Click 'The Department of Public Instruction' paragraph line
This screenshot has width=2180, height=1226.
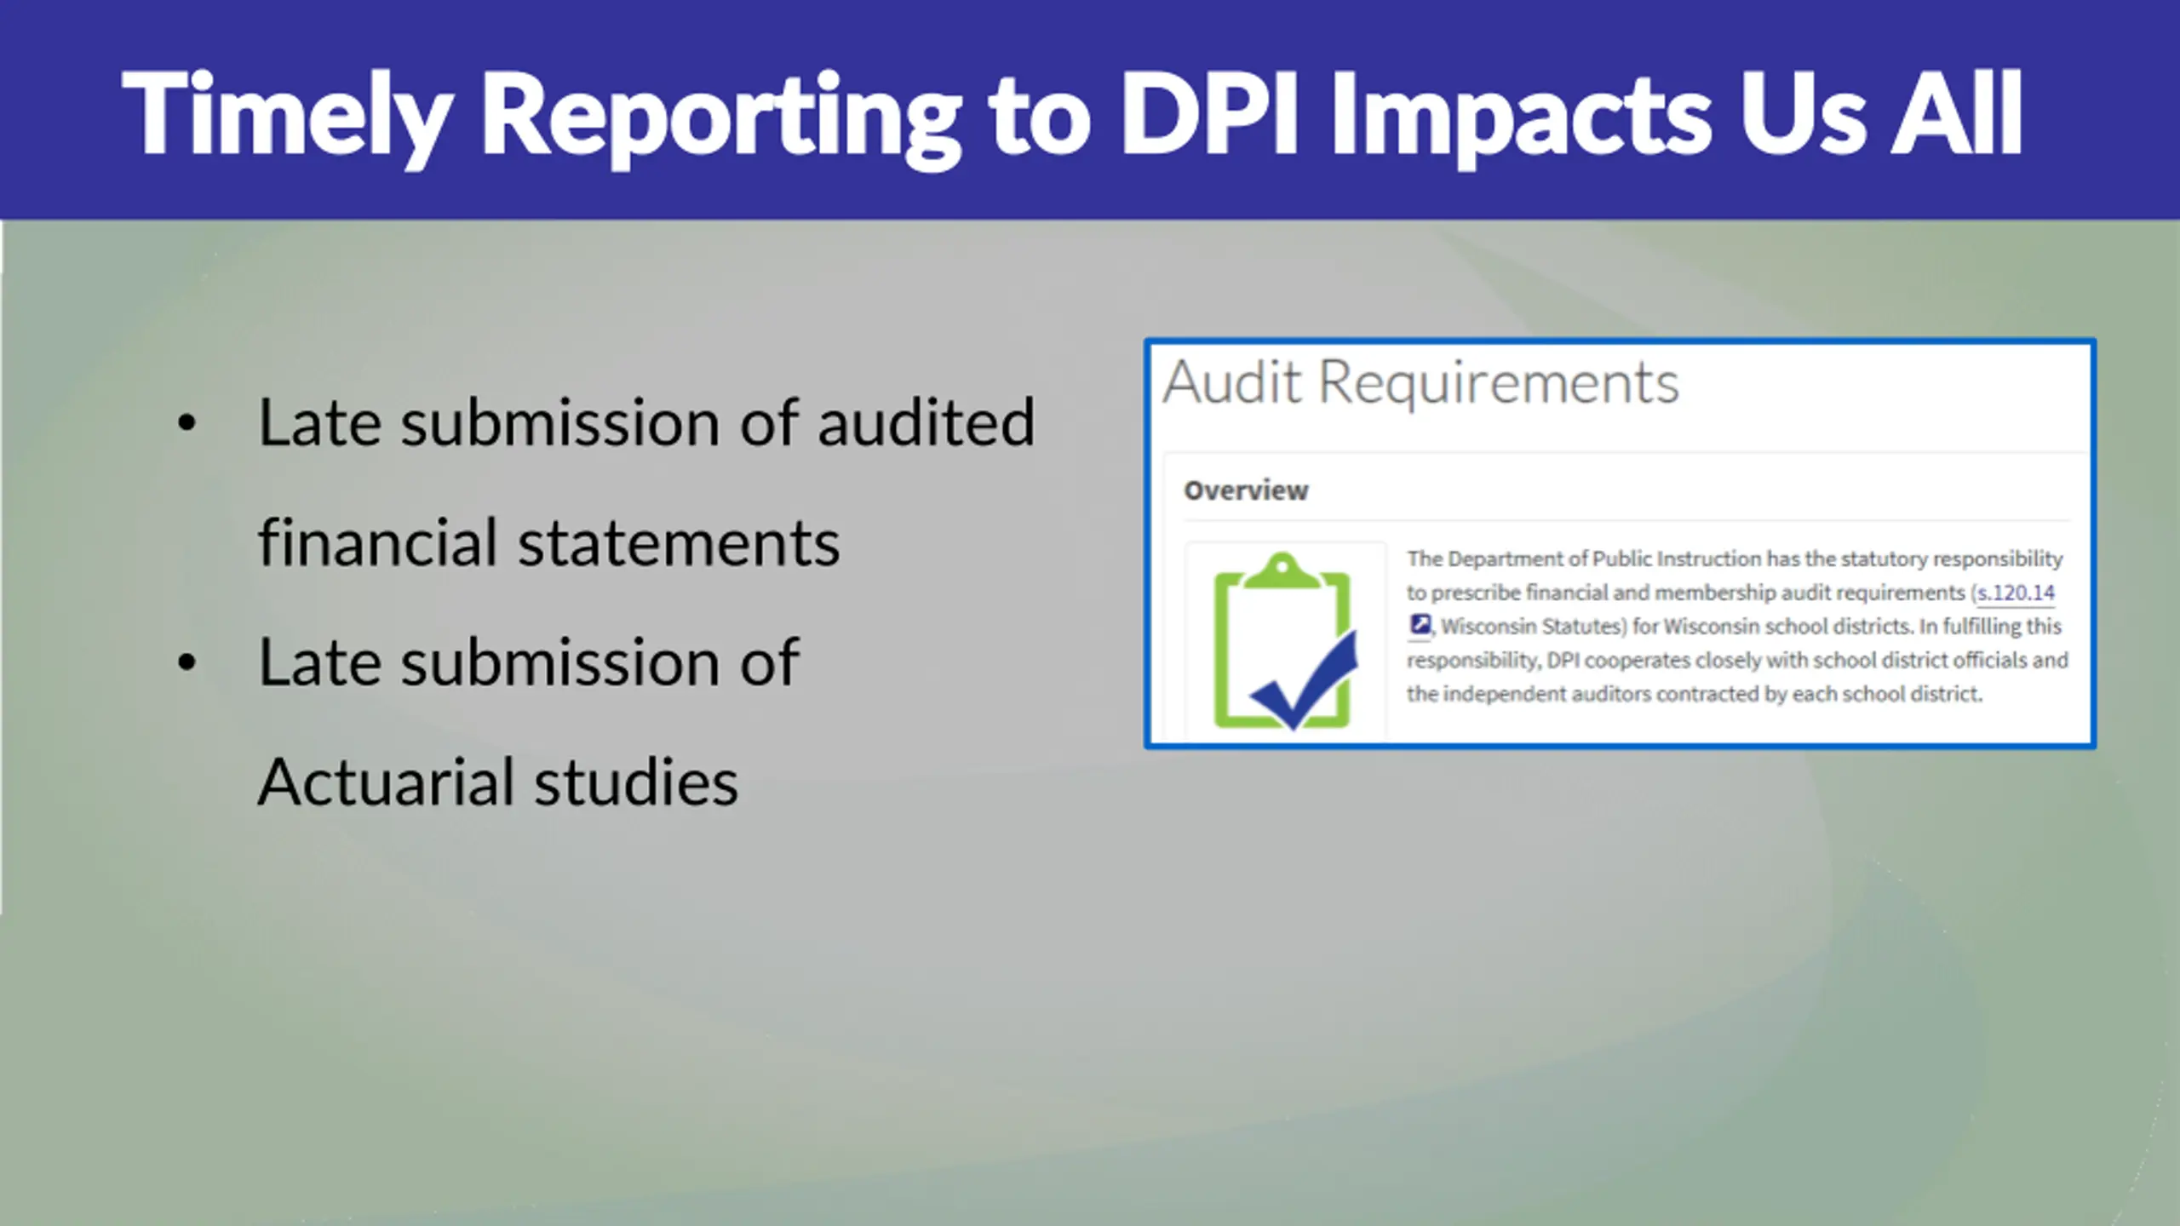point(1735,559)
